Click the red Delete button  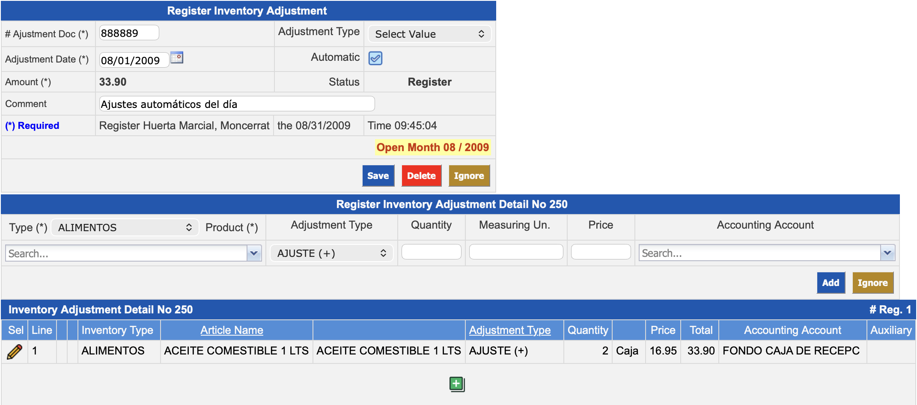[x=421, y=176]
